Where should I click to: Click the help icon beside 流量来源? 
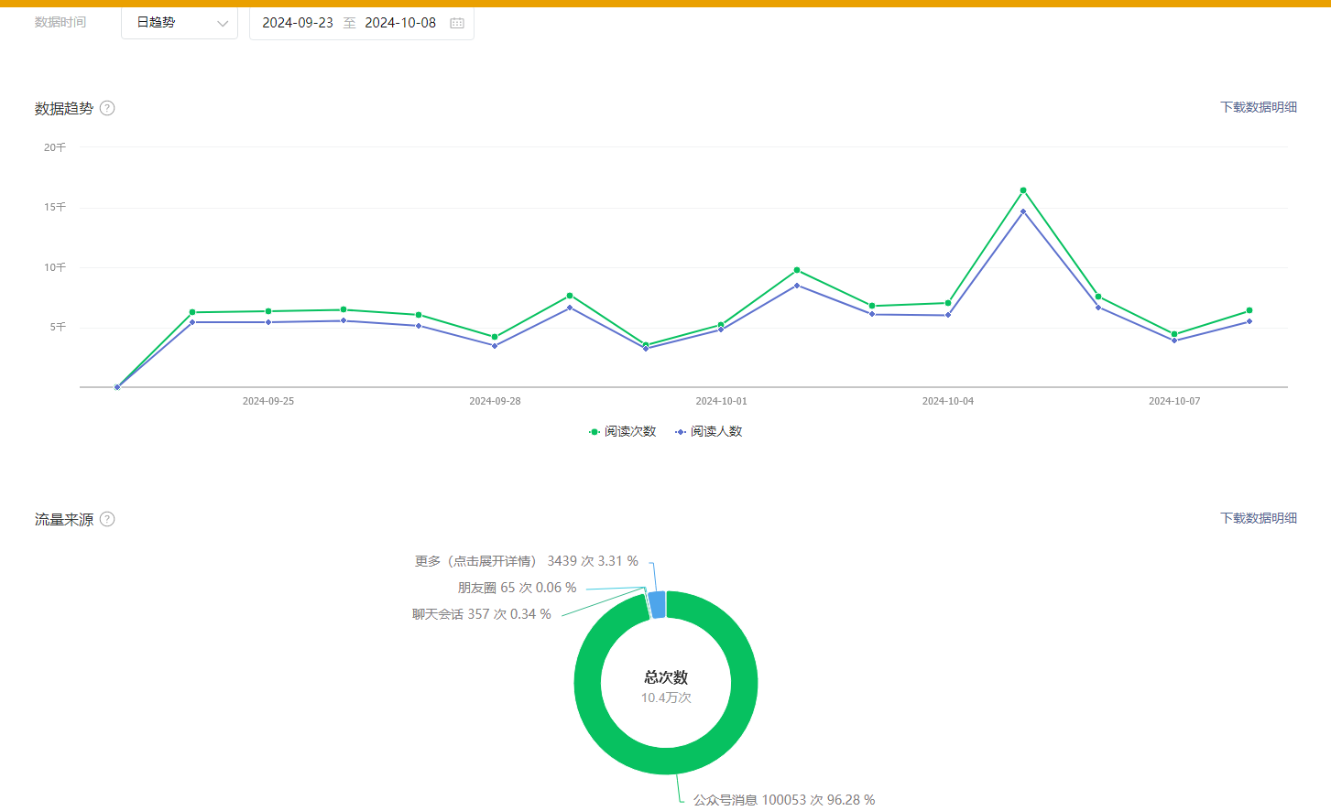107,519
